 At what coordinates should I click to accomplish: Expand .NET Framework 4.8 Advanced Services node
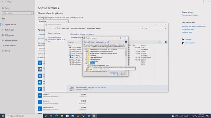pos(85,52)
